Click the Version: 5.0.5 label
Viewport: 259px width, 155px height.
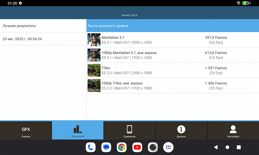point(129,15)
